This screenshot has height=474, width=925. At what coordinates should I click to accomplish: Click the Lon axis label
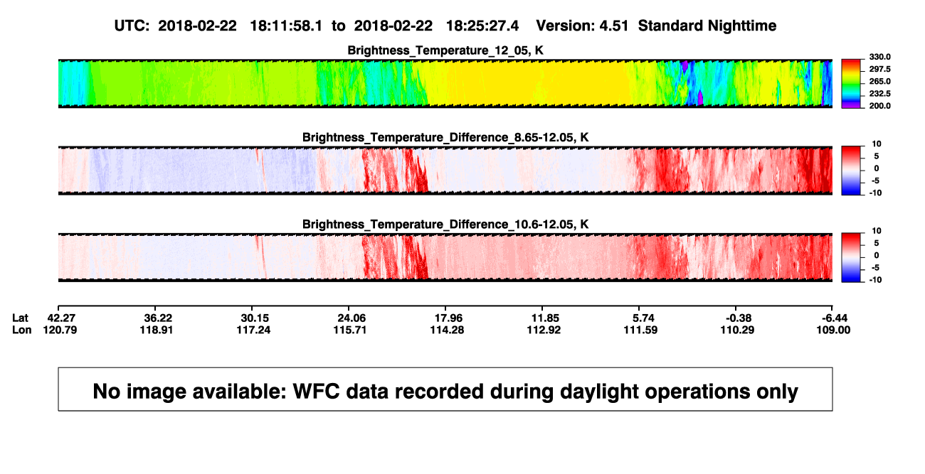click(21, 330)
